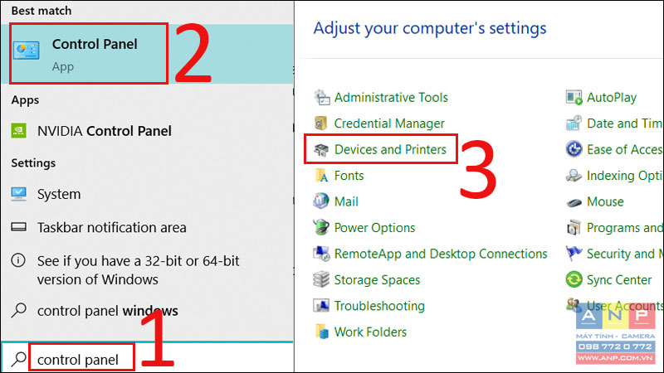Image resolution: width=664 pixels, height=373 pixels.
Task: Select the System settings result
Action: point(147,194)
